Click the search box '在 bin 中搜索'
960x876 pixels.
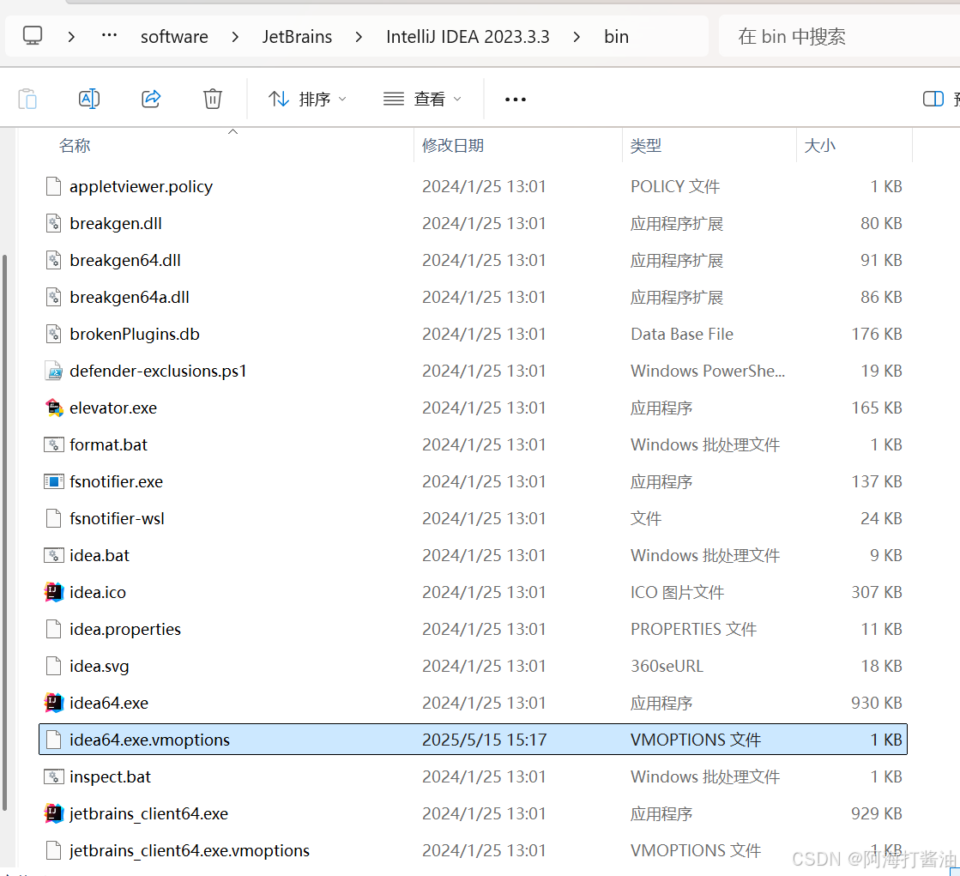(839, 37)
